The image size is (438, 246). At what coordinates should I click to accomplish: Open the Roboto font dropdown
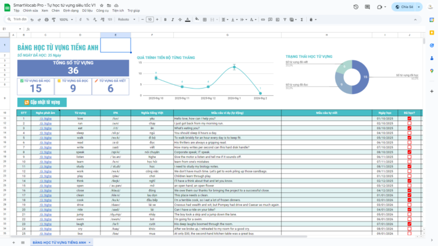pos(126,19)
